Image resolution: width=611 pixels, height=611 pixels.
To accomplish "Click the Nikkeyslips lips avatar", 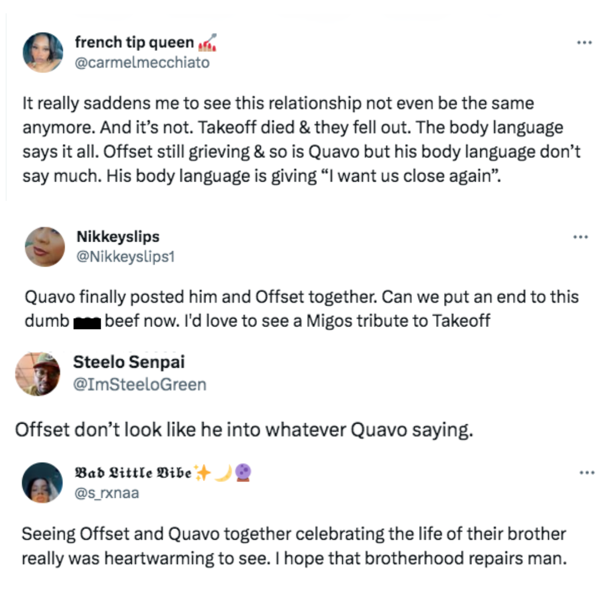I will (45, 247).
